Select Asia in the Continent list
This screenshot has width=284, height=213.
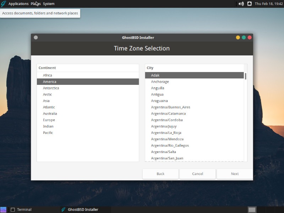[46, 101]
